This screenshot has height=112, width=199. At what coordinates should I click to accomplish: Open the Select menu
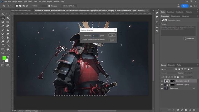(30, 2)
